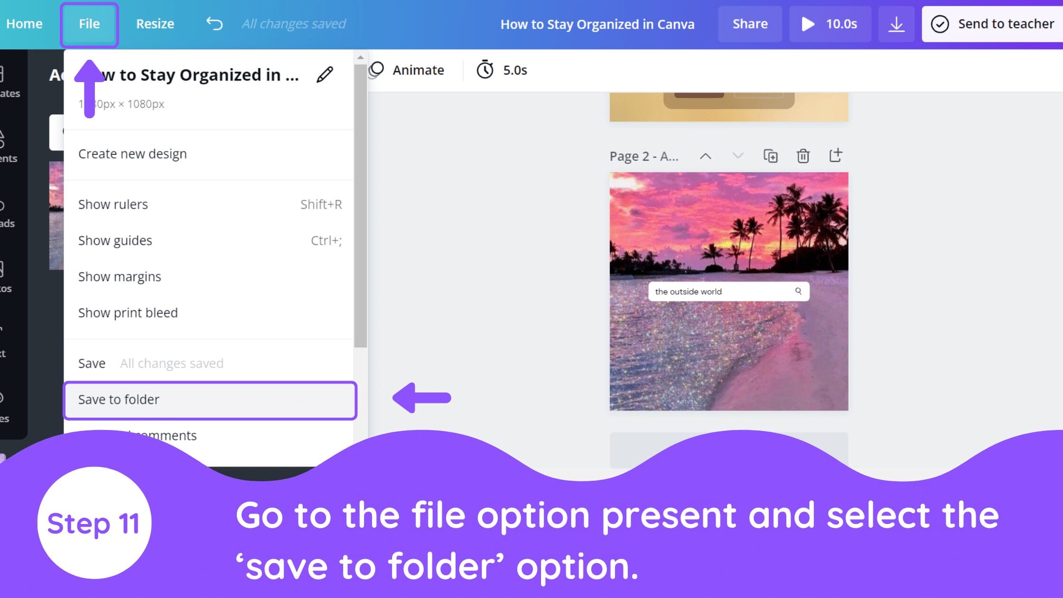1063x598 pixels.
Task: Select Show rulers option in File menu
Action: pos(113,204)
